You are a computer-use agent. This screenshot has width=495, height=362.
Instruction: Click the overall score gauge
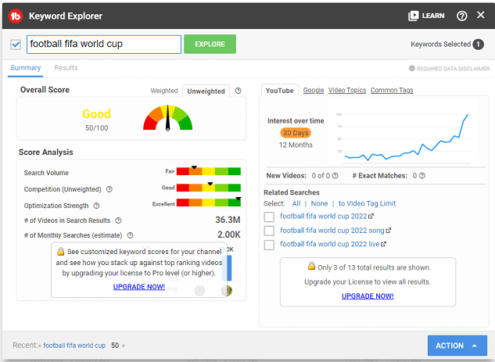(167, 117)
